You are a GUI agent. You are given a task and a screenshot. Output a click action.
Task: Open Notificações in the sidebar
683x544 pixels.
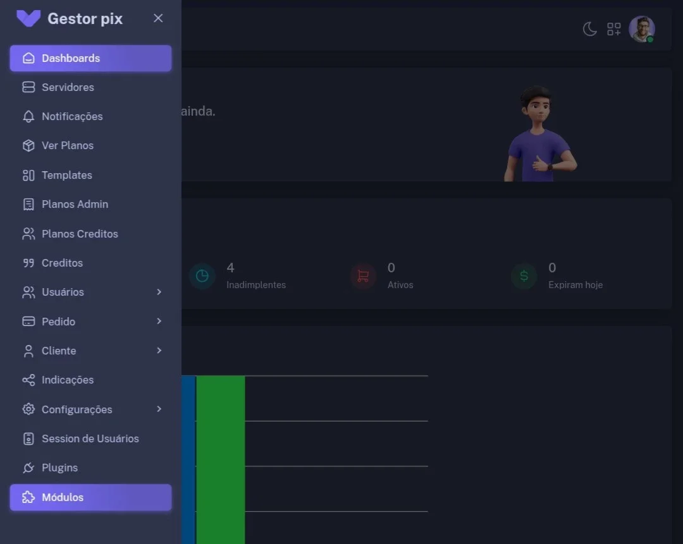click(x=90, y=117)
